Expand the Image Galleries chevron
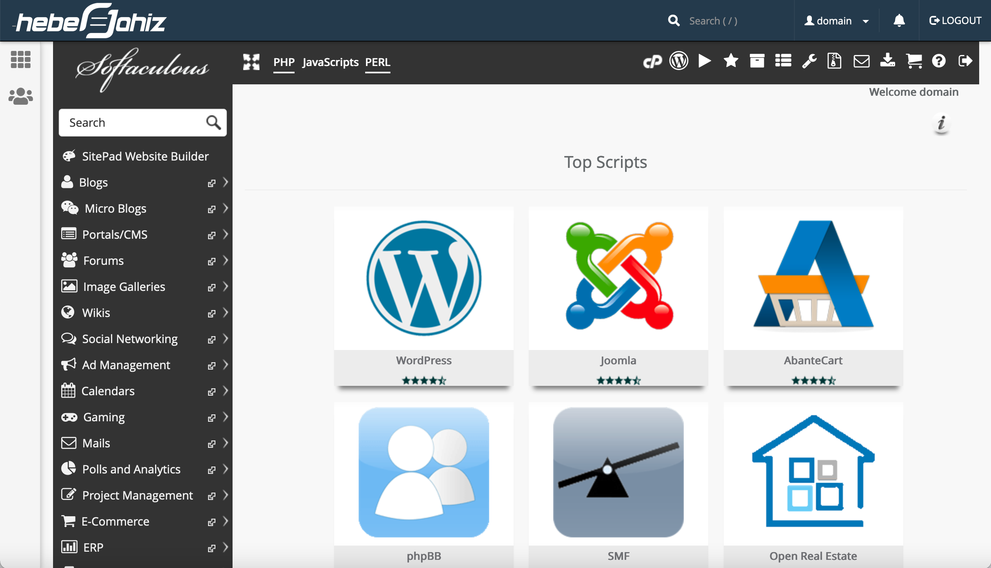 [225, 286]
